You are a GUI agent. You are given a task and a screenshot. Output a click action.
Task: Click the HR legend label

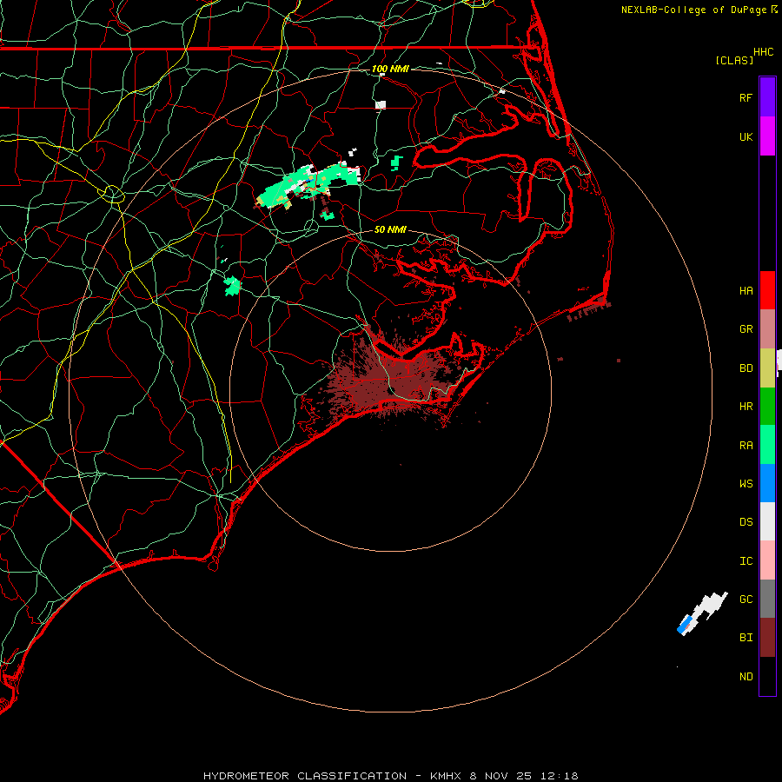pyautogui.click(x=746, y=407)
